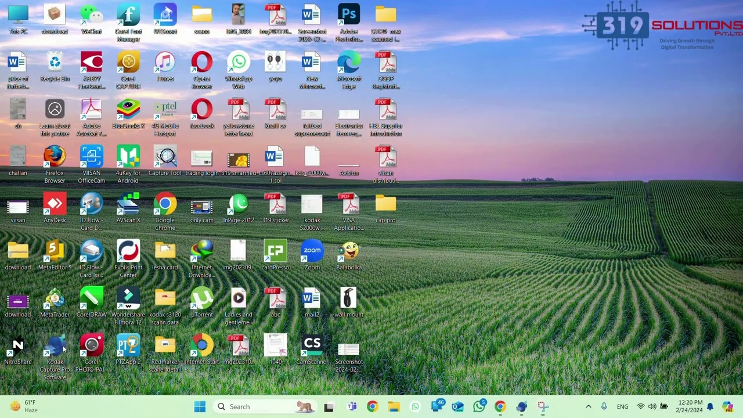Open Mail app with 46 badge

tap(437, 406)
